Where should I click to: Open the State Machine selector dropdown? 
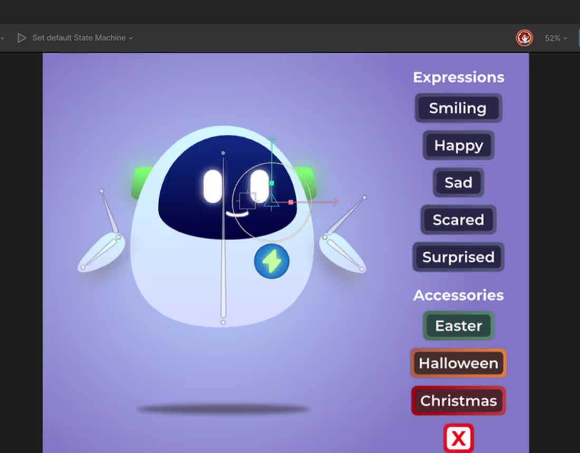pyautogui.click(x=130, y=37)
